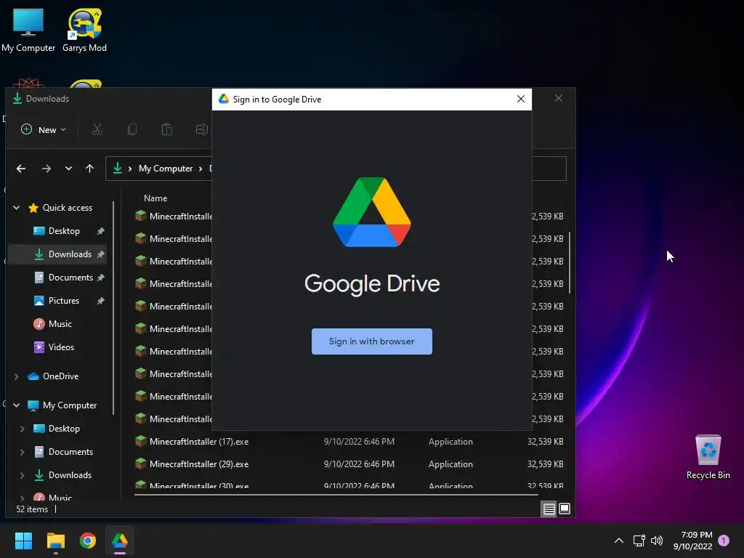Select Downloads under My Computer
This screenshot has width=744, height=558.
(x=70, y=475)
